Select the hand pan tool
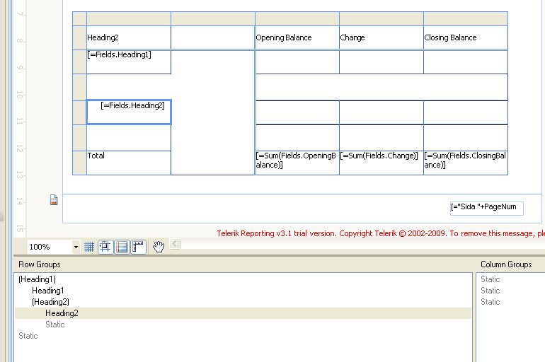This screenshot has width=545, height=362. coord(159,246)
